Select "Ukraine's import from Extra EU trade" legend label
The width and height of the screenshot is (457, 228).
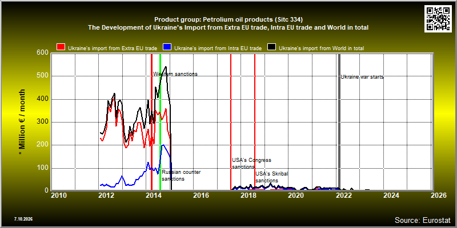pyautogui.click(x=113, y=48)
